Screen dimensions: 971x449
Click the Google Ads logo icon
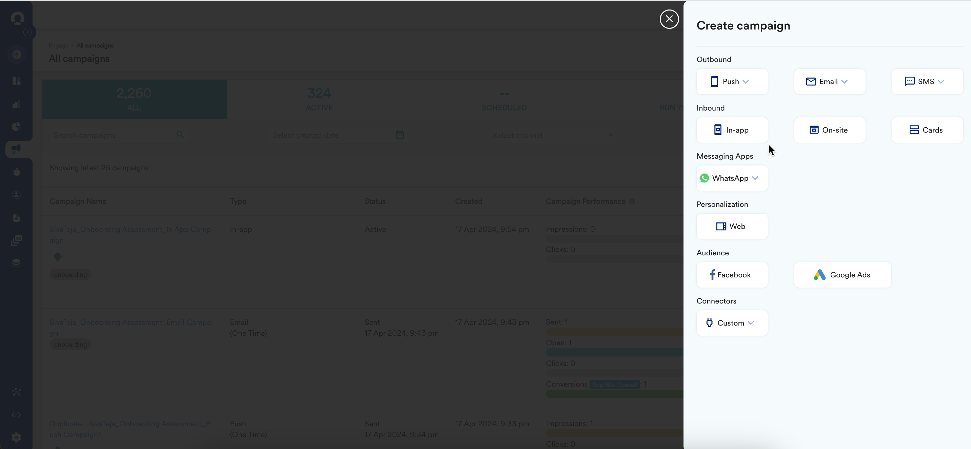[819, 275]
